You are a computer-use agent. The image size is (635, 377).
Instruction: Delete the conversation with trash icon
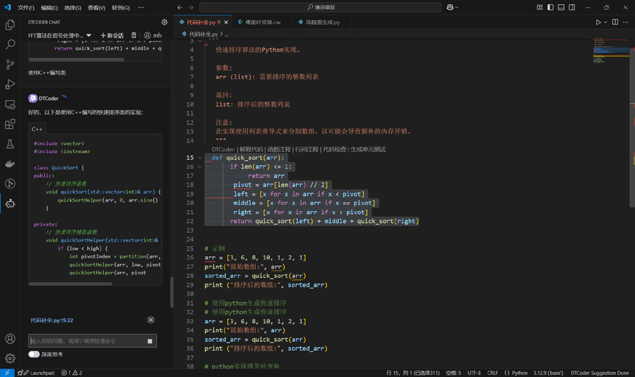(x=134, y=35)
